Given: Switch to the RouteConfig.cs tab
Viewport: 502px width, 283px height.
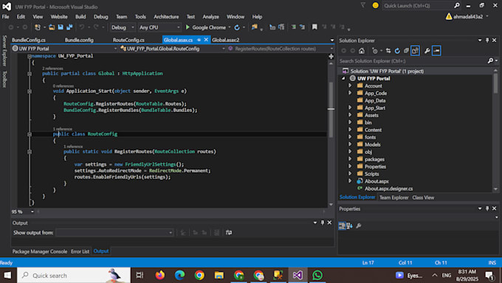Looking at the screenshot, I should [x=128, y=40].
